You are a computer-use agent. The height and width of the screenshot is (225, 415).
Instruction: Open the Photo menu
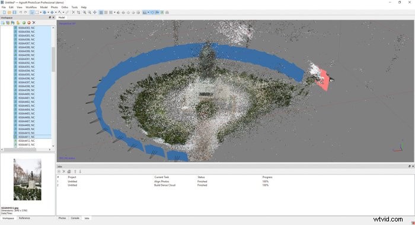(55, 7)
